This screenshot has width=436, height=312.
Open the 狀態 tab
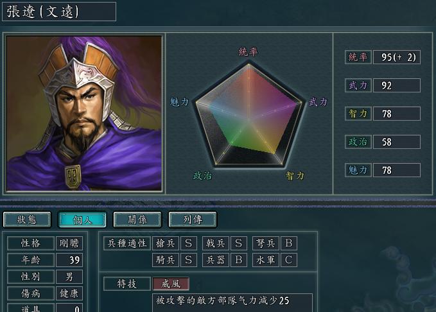click(27, 220)
